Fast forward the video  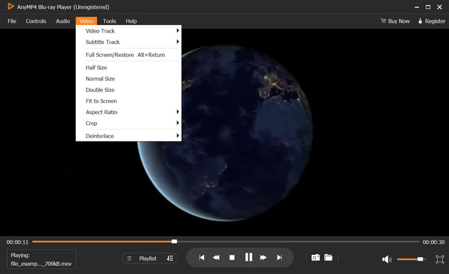(263, 258)
